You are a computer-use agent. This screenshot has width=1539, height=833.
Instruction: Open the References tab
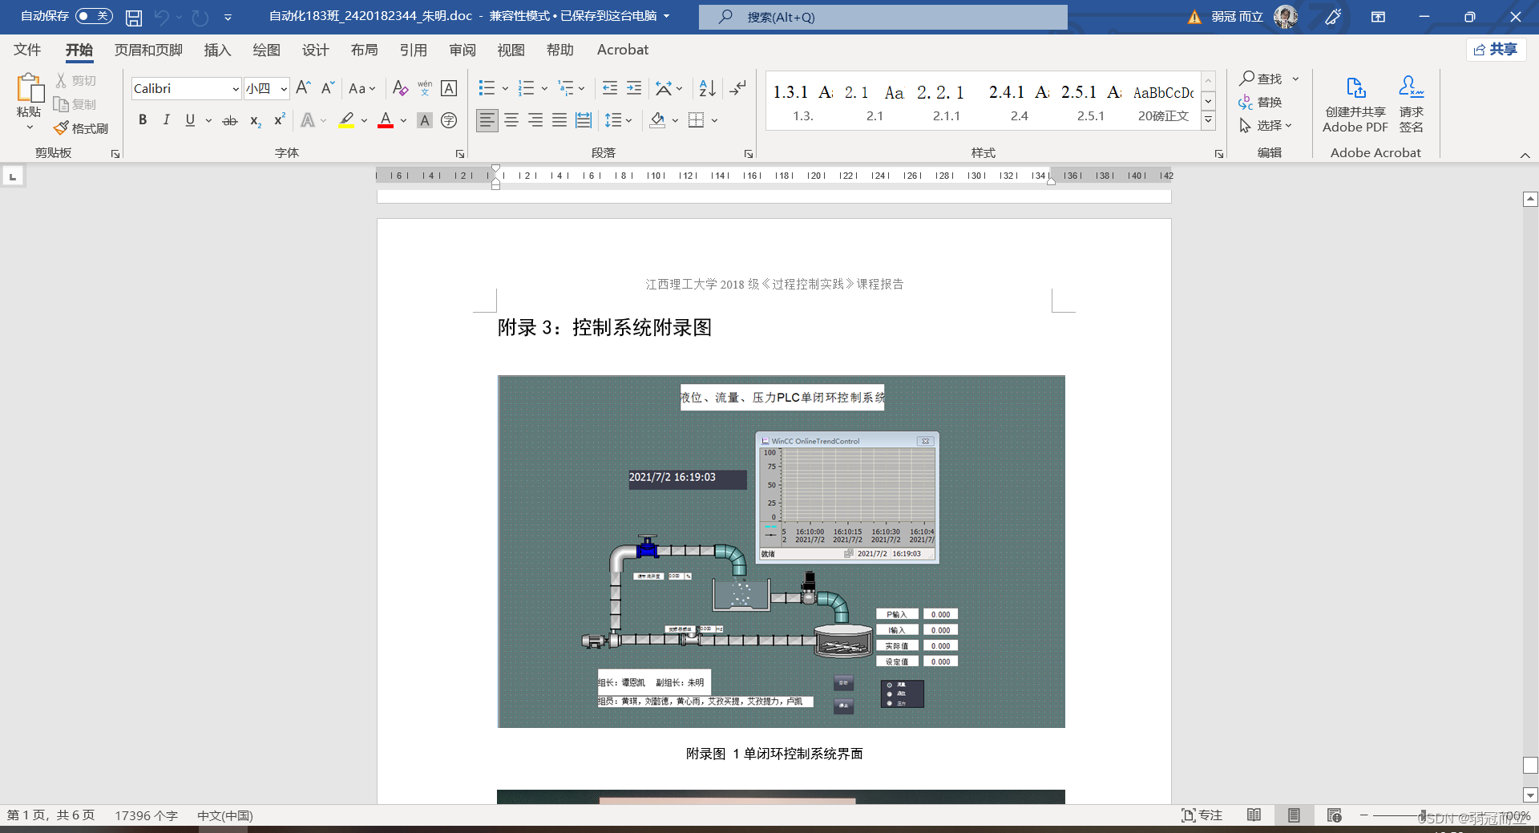[413, 50]
